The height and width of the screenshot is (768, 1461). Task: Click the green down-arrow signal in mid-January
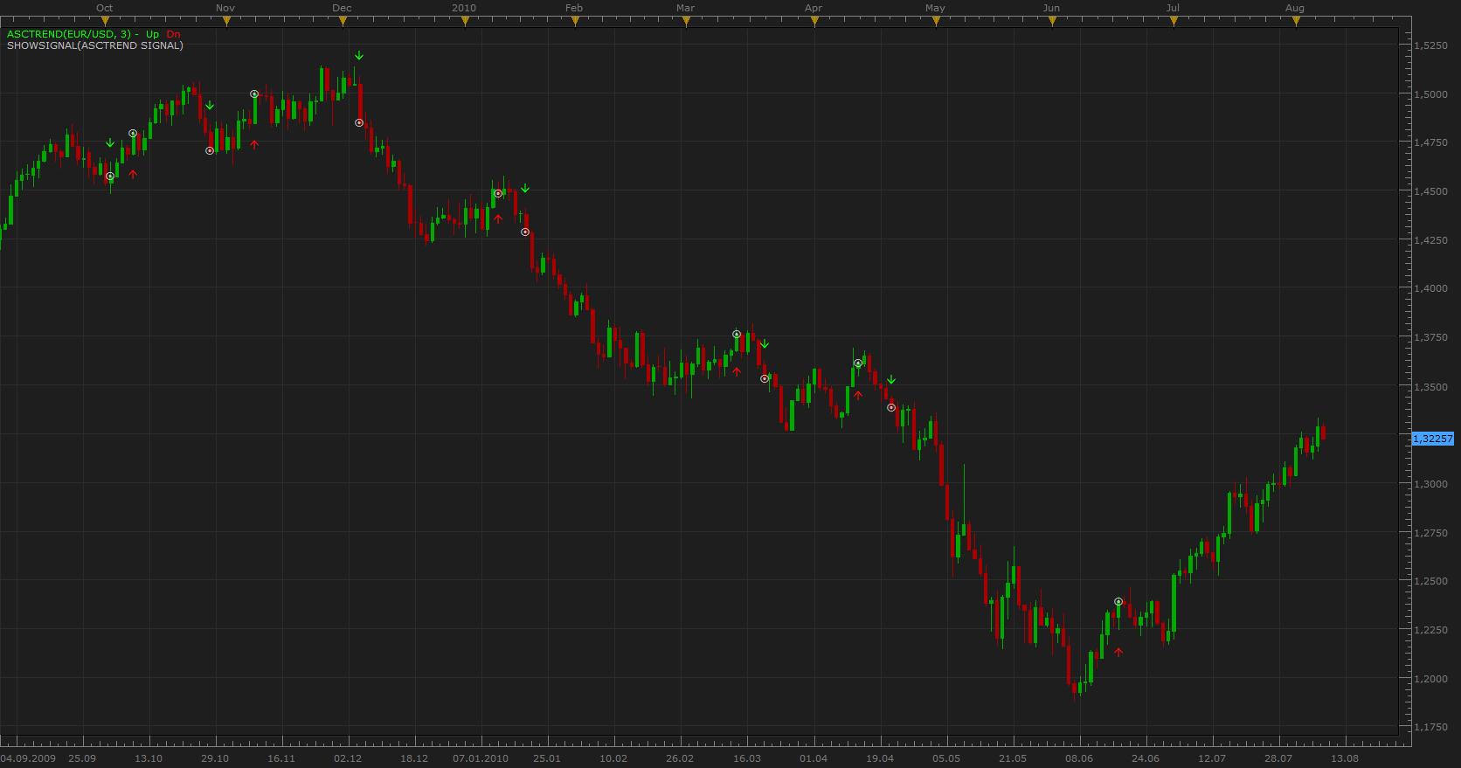point(525,189)
